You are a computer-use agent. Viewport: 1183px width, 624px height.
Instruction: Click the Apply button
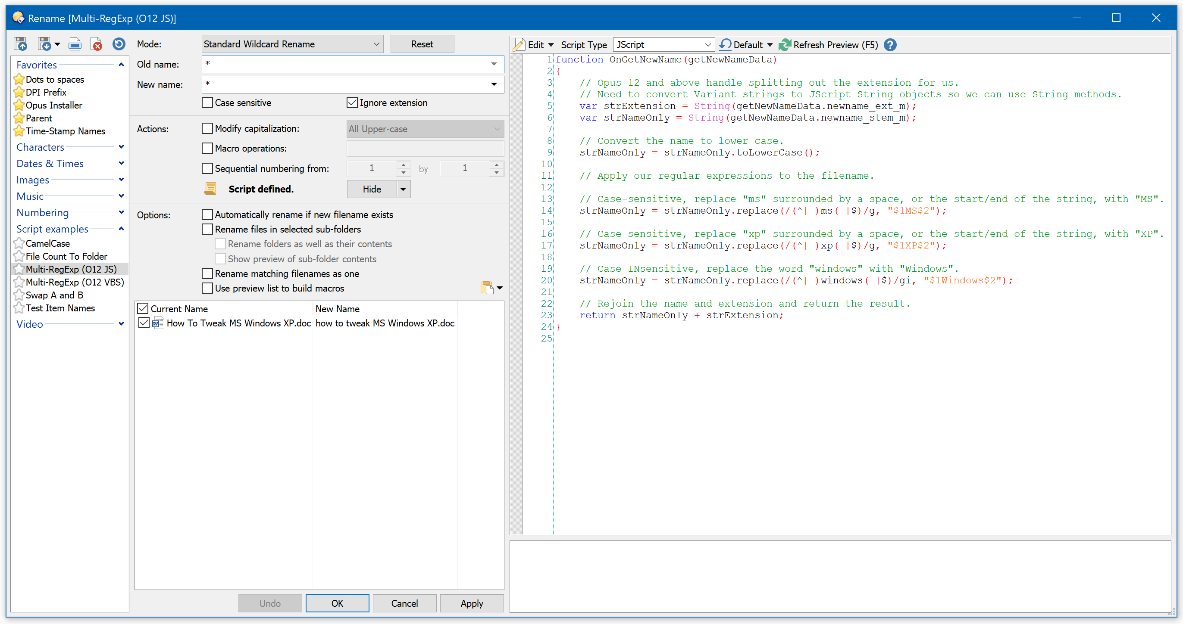[472, 603]
